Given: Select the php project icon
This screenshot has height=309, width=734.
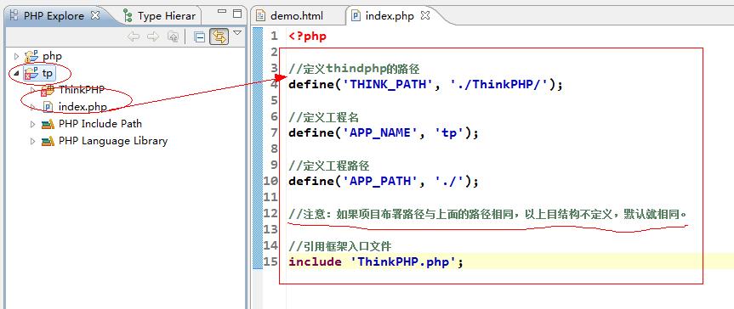Looking at the screenshot, I should (31, 57).
